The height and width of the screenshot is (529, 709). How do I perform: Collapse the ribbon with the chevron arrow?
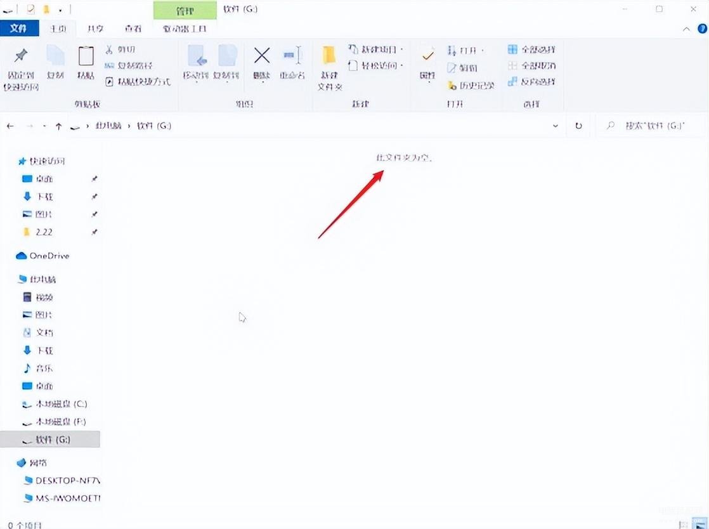click(x=686, y=29)
